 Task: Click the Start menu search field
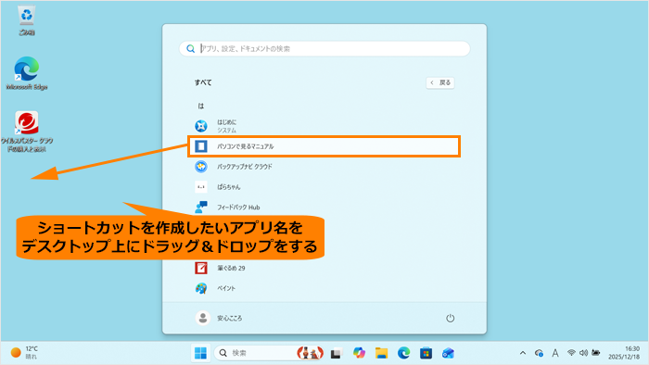pyautogui.click(x=324, y=49)
